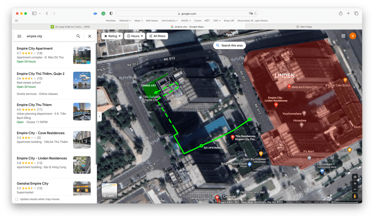Go forward in Safari
The image size is (374, 219).
click(x=54, y=14)
